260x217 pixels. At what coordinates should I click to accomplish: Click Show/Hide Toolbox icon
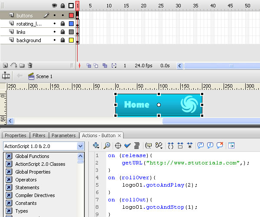pos(231,145)
